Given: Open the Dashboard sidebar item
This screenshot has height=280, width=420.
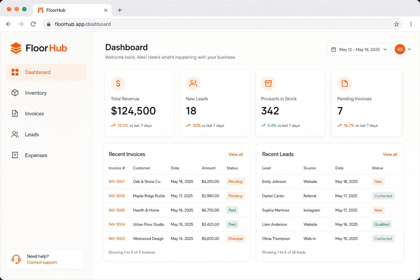Looking at the screenshot, I should [x=46, y=72].
